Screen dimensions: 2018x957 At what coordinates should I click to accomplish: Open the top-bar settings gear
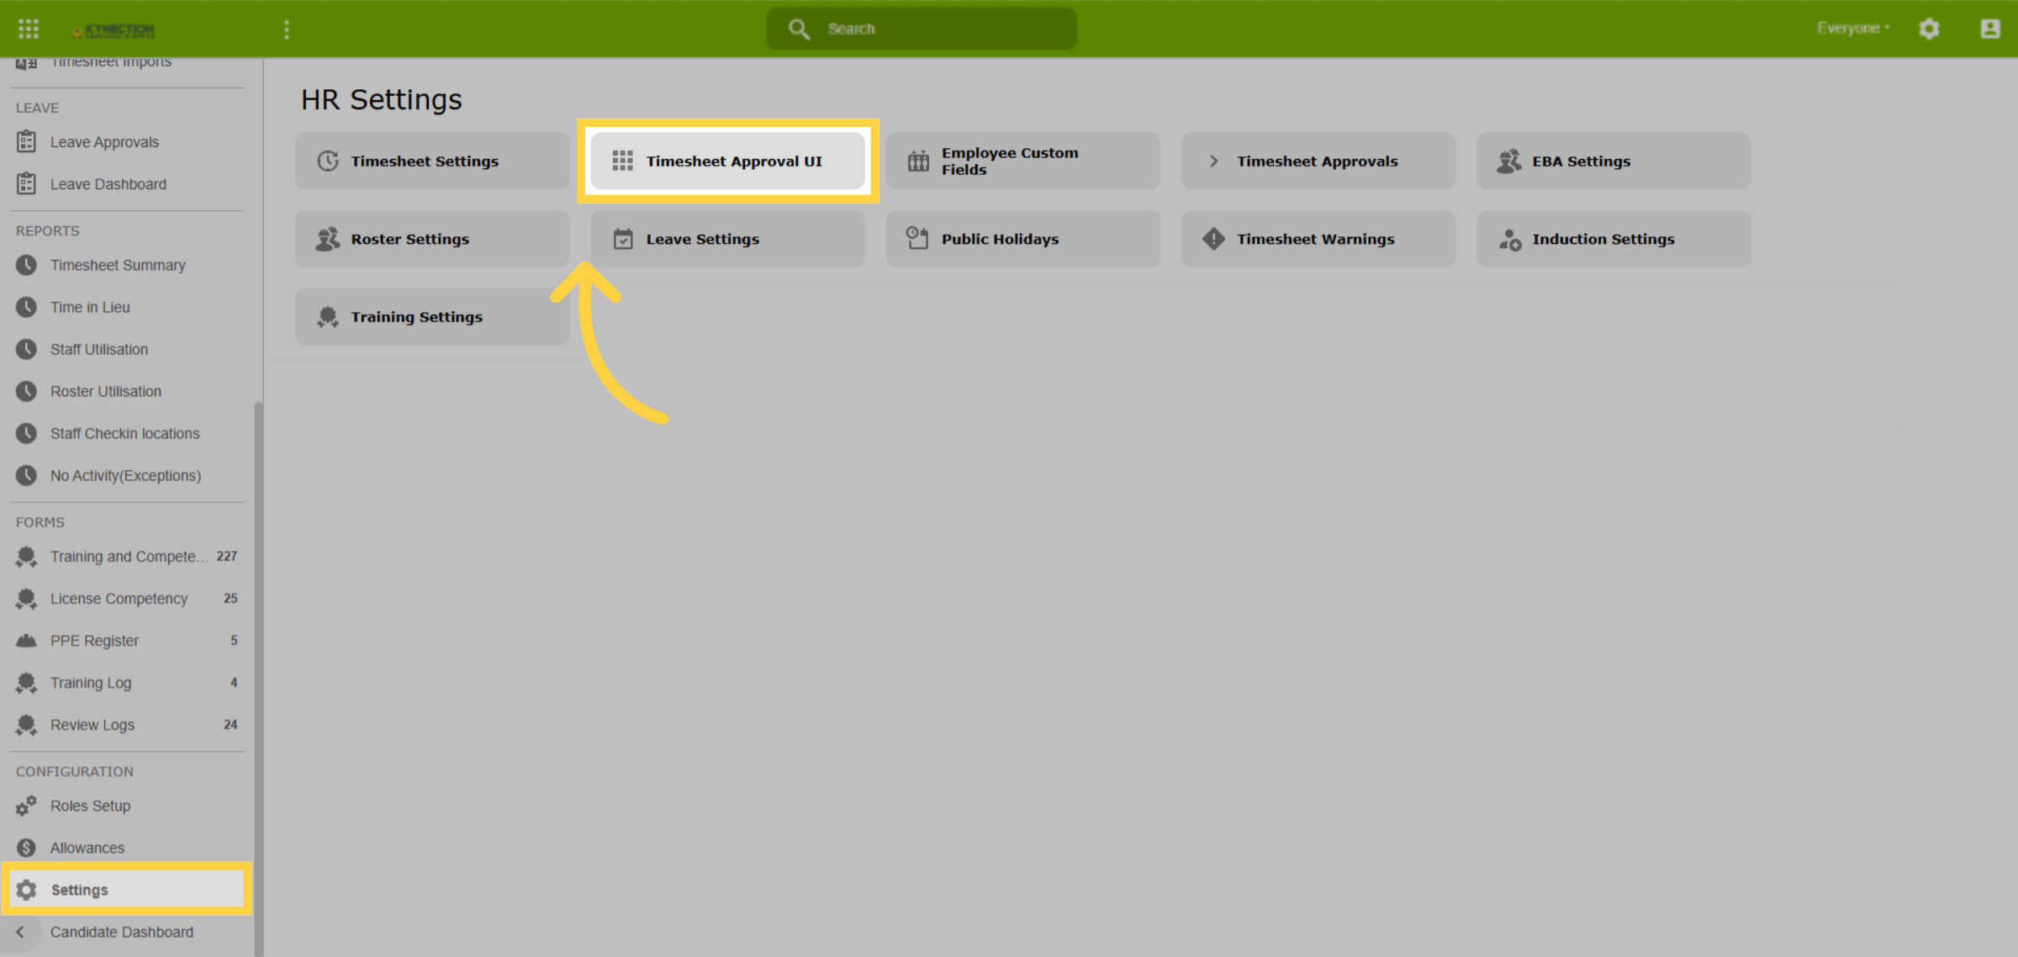click(x=1929, y=29)
